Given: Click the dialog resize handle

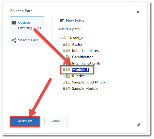Looking at the screenshot, I should coord(138,125).
